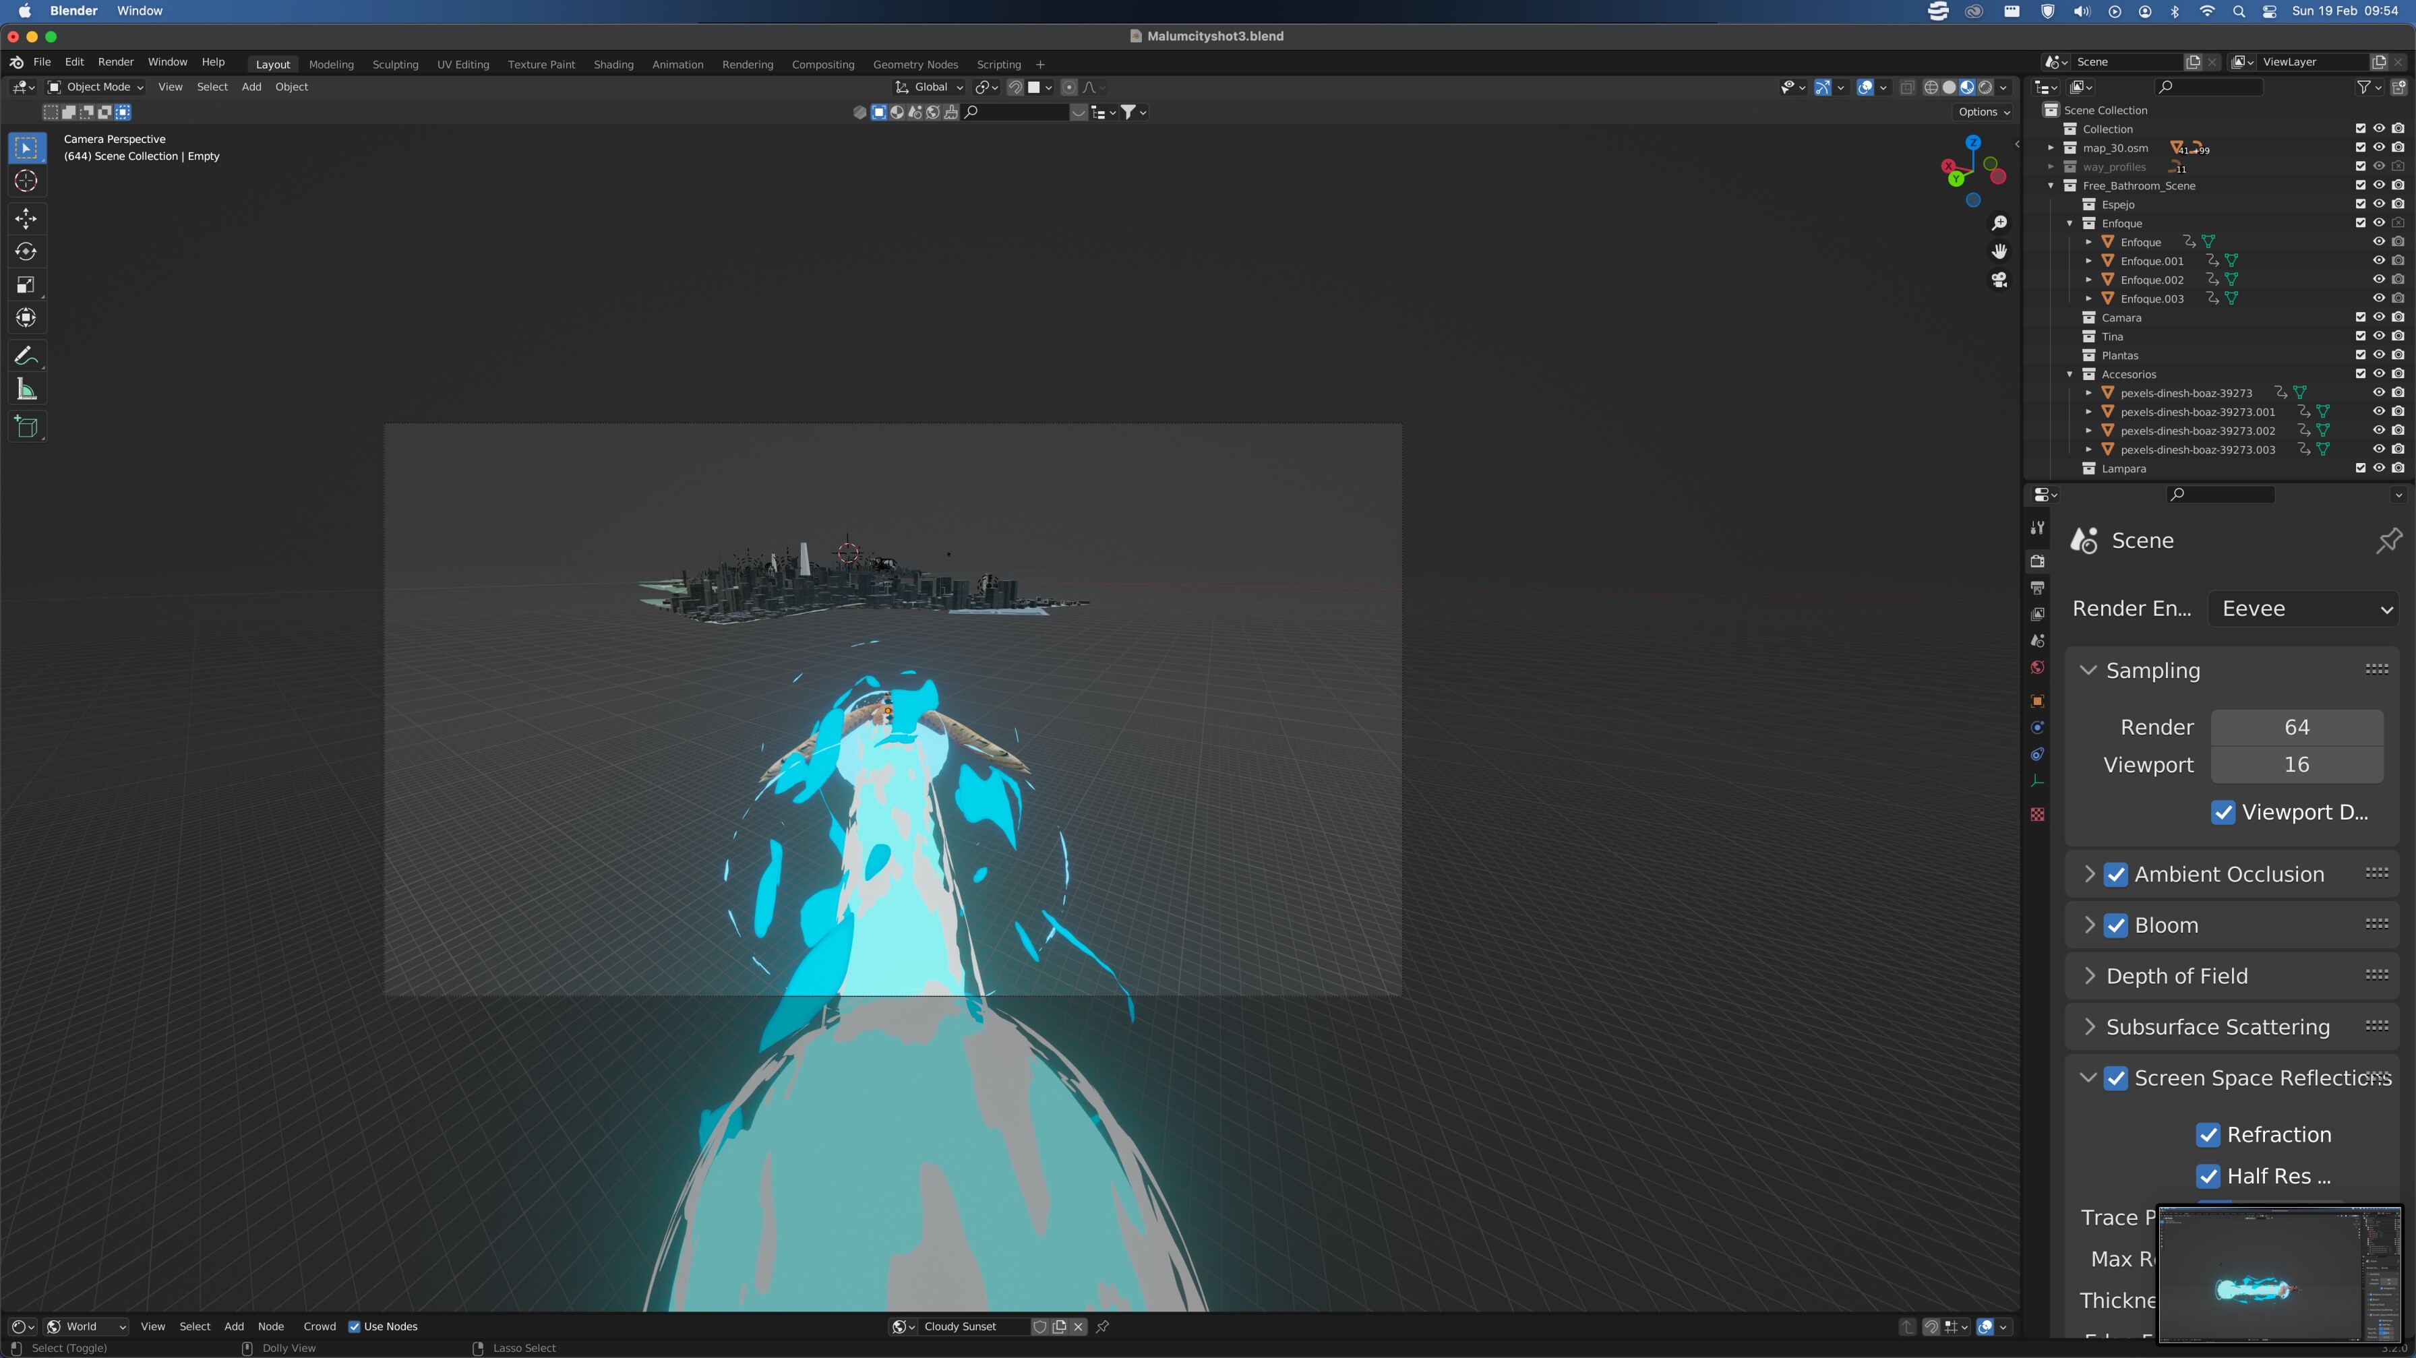Viewport: 2416px width, 1358px height.
Task: Select the Rotate tool
Action: (26, 251)
